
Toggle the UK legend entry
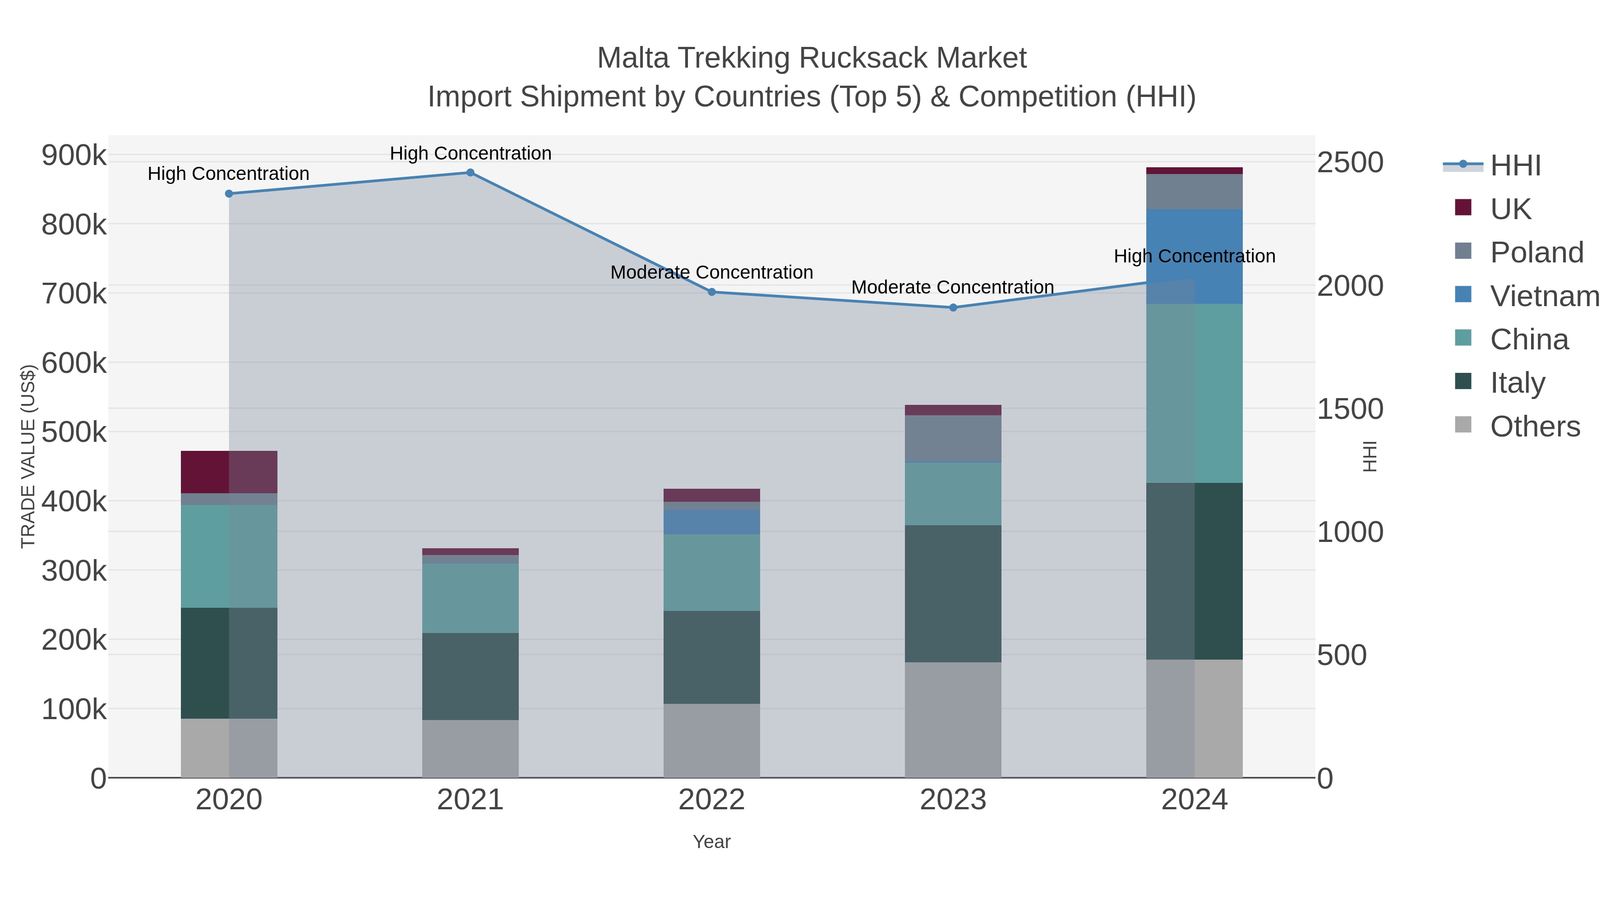tap(1492, 209)
